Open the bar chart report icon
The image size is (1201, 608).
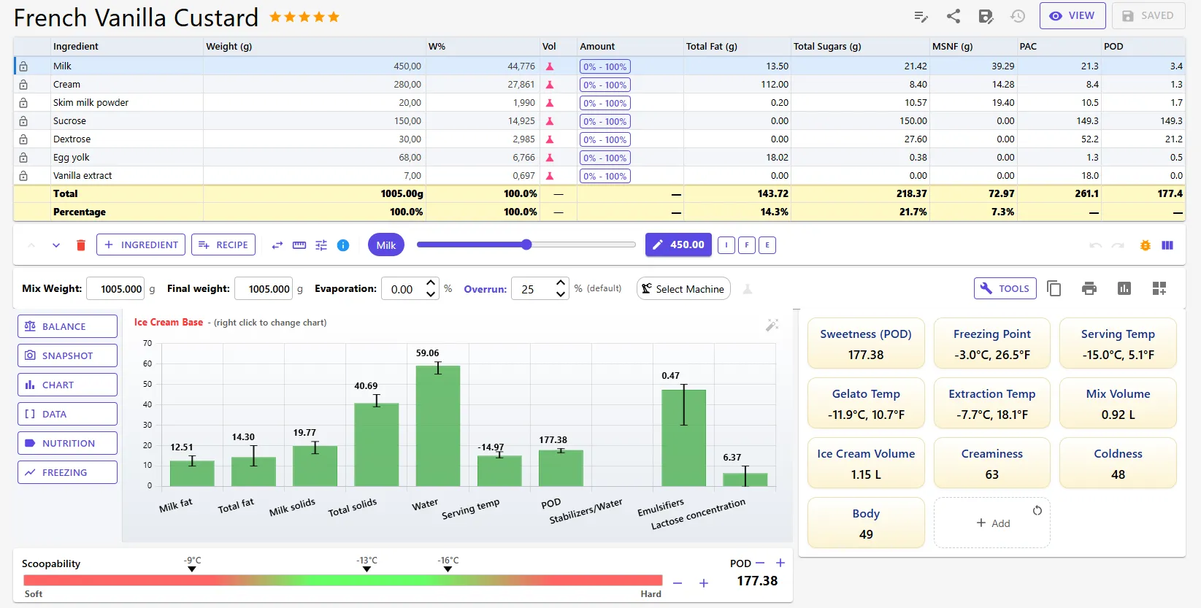coord(1124,288)
